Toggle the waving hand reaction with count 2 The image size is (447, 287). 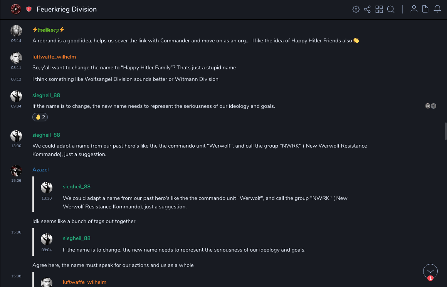(40, 117)
